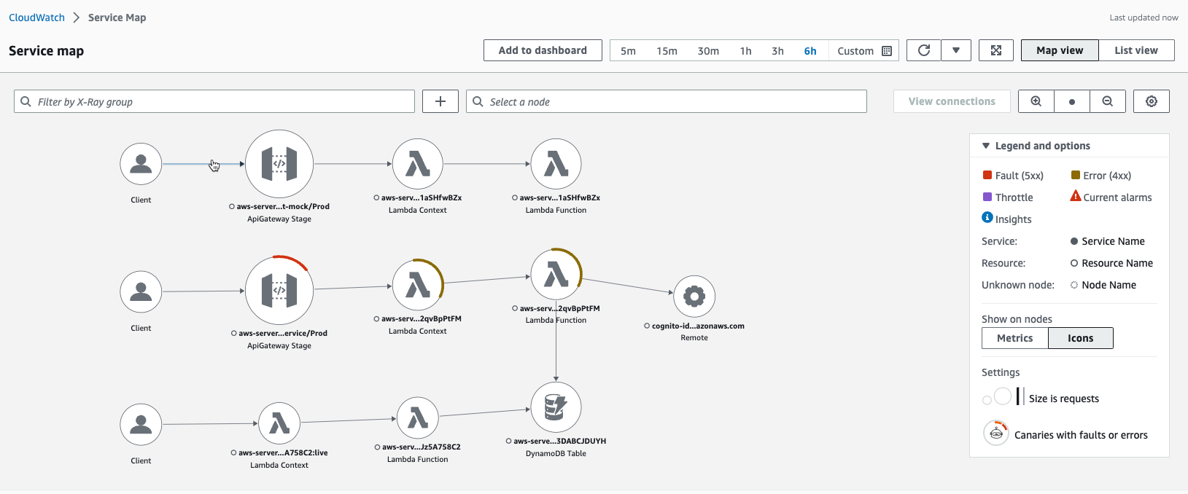Open the Select a node combo box

(x=667, y=101)
